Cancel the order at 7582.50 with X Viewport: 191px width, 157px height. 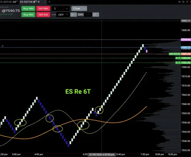click(x=177, y=63)
